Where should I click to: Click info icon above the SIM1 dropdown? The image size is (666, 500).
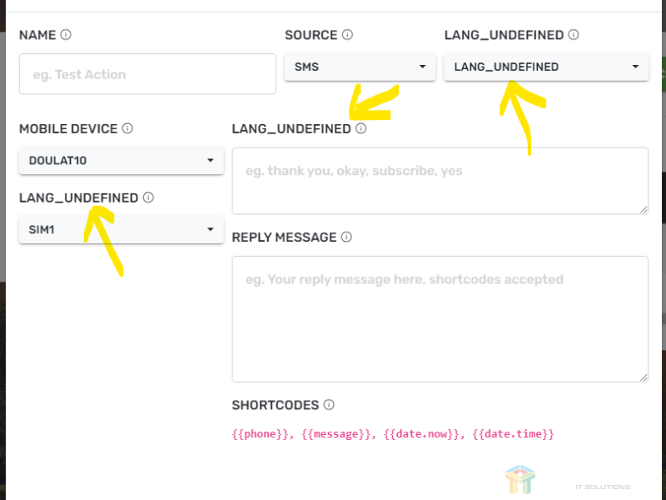click(x=148, y=197)
